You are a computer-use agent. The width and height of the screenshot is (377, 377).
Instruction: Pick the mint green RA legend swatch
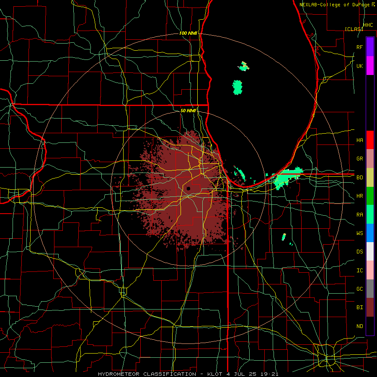(x=370, y=214)
